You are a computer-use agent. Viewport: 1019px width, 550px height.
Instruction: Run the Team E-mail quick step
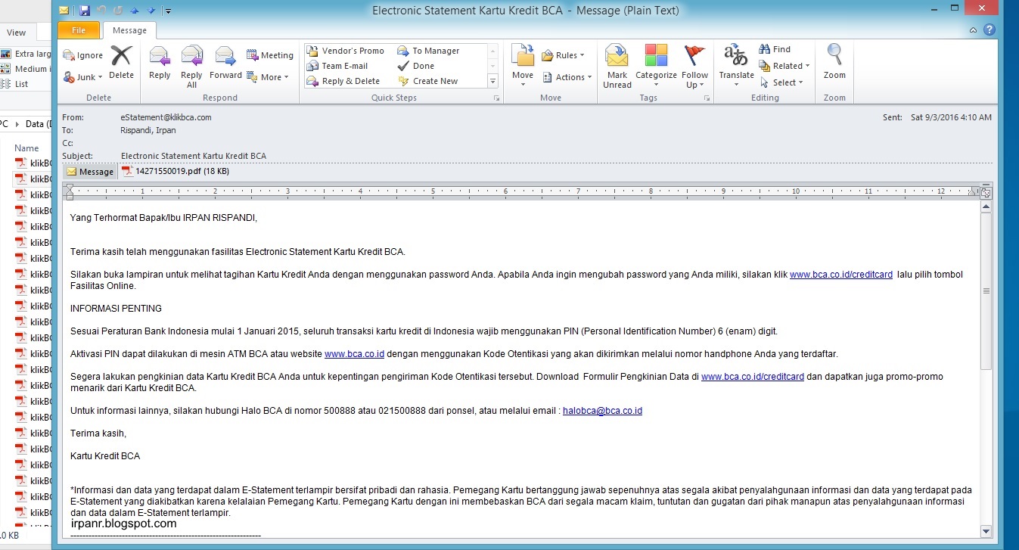pyautogui.click(x=337, y=66)
